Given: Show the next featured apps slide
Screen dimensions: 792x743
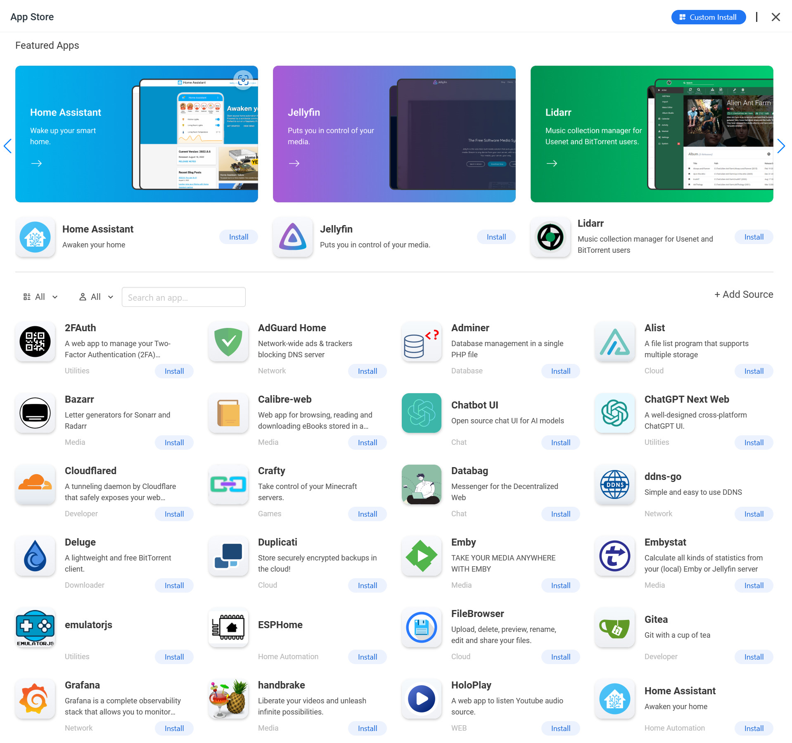Looking at the screenshot, I should 781,146.
